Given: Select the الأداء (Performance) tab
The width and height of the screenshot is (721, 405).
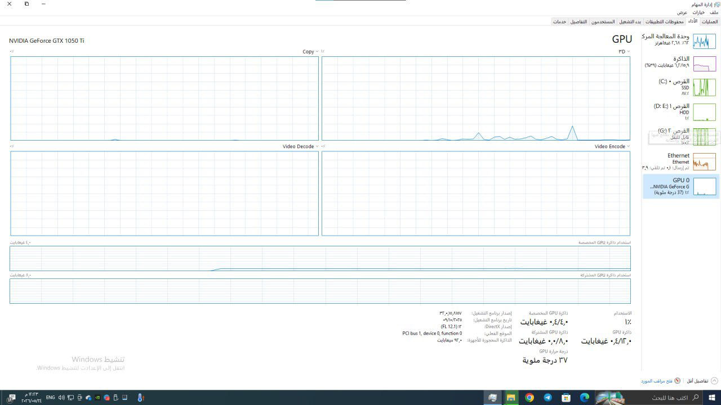Looking at the screenshot, I should pos(692,21).
